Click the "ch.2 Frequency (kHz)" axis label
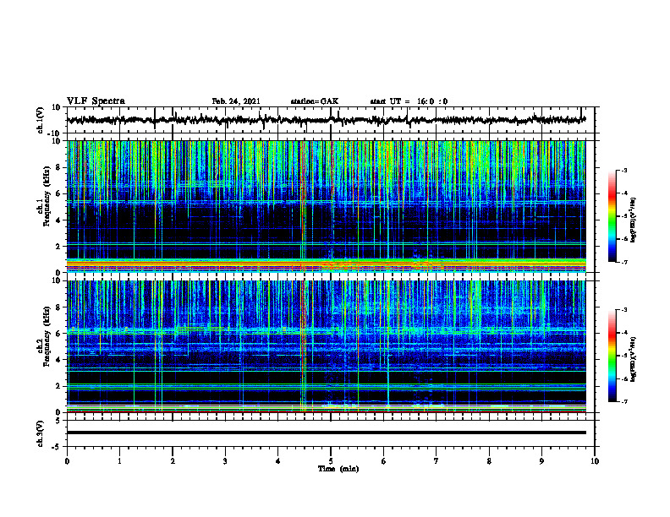Screen dimensions: 670x517 [x=44, y=336]
